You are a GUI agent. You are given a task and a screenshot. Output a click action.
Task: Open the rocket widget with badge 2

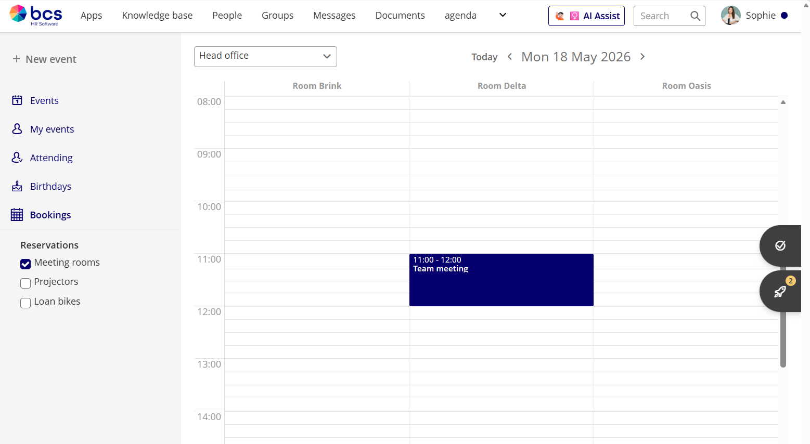click(780, 291)
